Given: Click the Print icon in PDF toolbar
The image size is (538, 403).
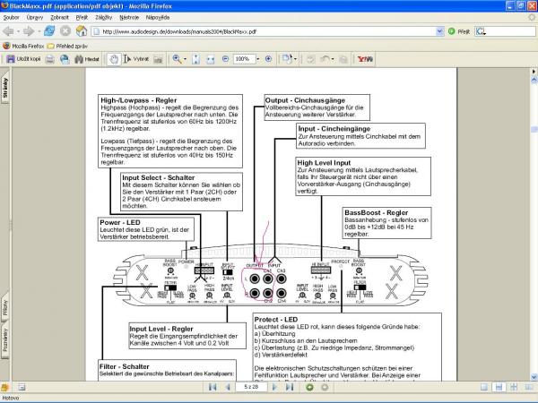Looking at the screenshot, I should [x=50, y=59].
